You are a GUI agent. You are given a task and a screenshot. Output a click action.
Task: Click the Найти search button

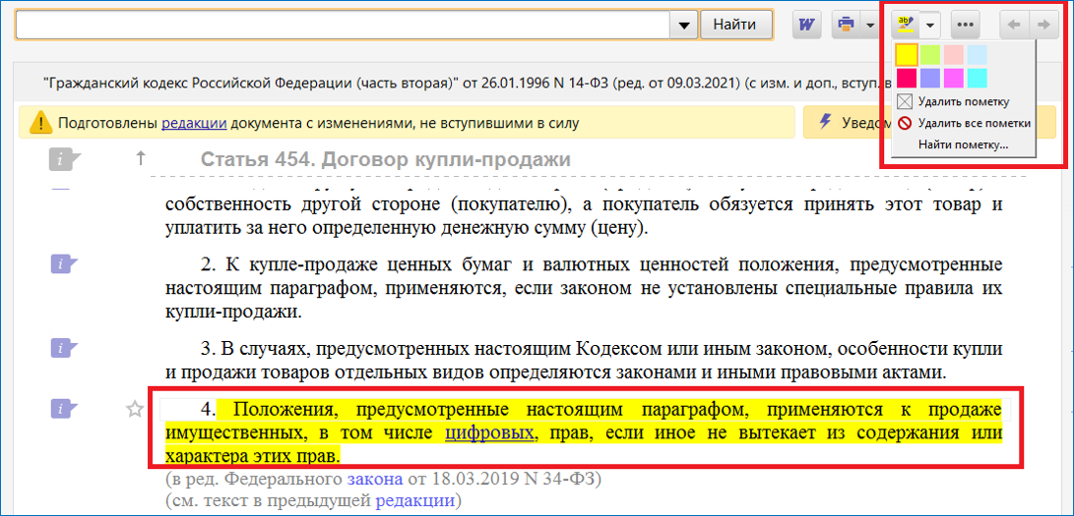pyautogui.click(x=735, y=25)
